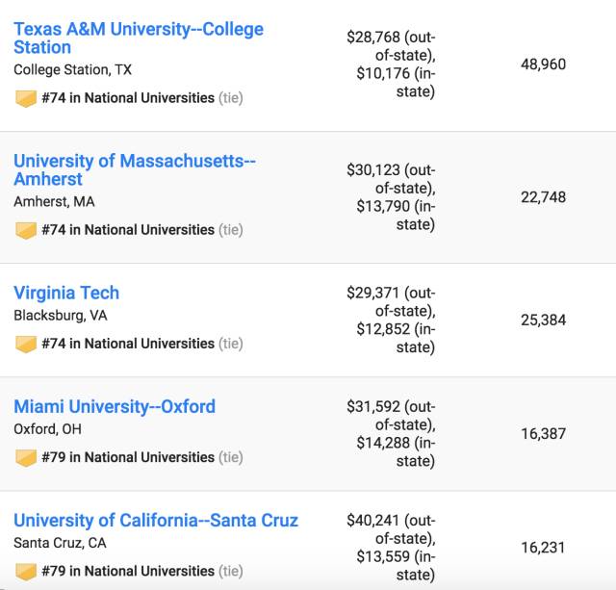Click Virginia Tech #74 National Universities text

[x=128, y=344]
